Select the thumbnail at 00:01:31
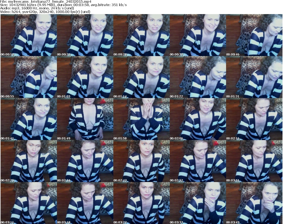This screenshot has width=283, height=224. [254, 77]
